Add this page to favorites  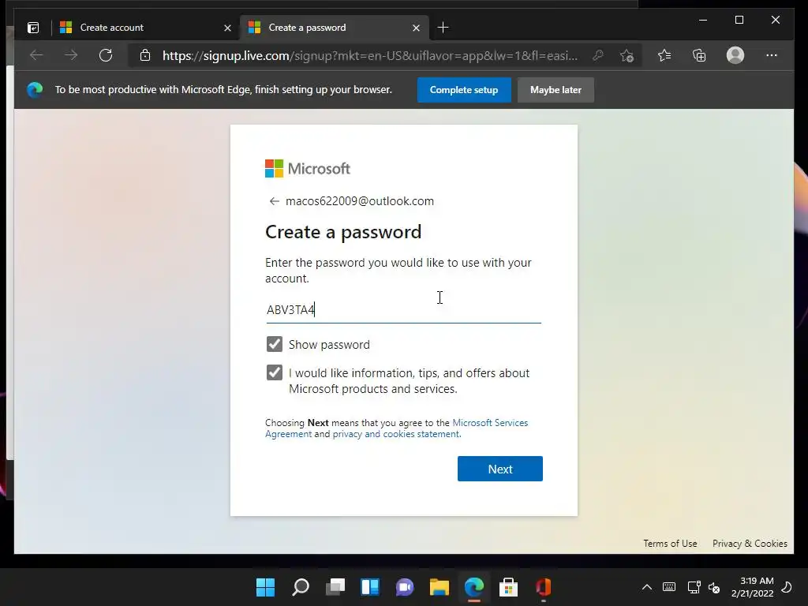click(627, 55)
